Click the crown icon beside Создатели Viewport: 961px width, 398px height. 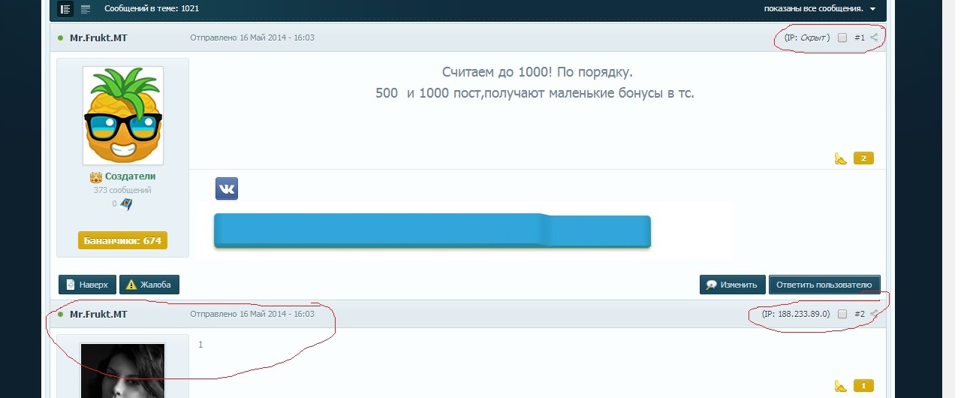pos(95,177)
